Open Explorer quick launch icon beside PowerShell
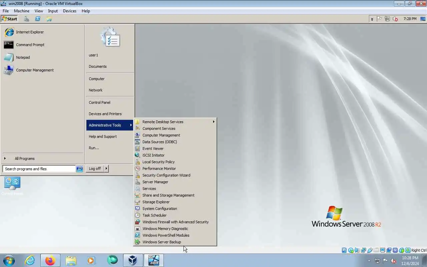The height and width of the screenshot is (267, 427). (49, 19)
